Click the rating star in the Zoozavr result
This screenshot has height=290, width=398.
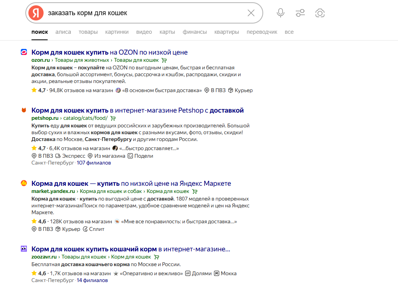tap(34, 273)
